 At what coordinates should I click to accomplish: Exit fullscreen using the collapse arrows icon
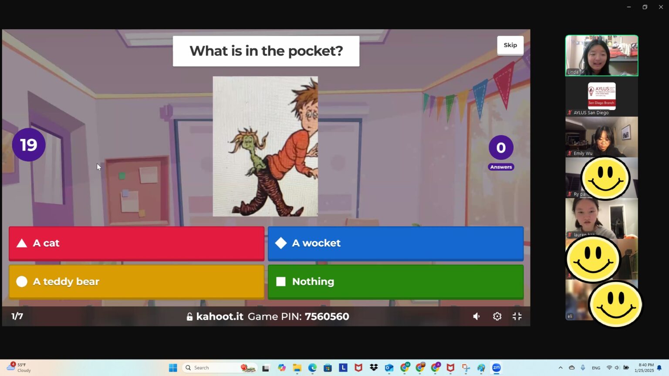[517, 316]
